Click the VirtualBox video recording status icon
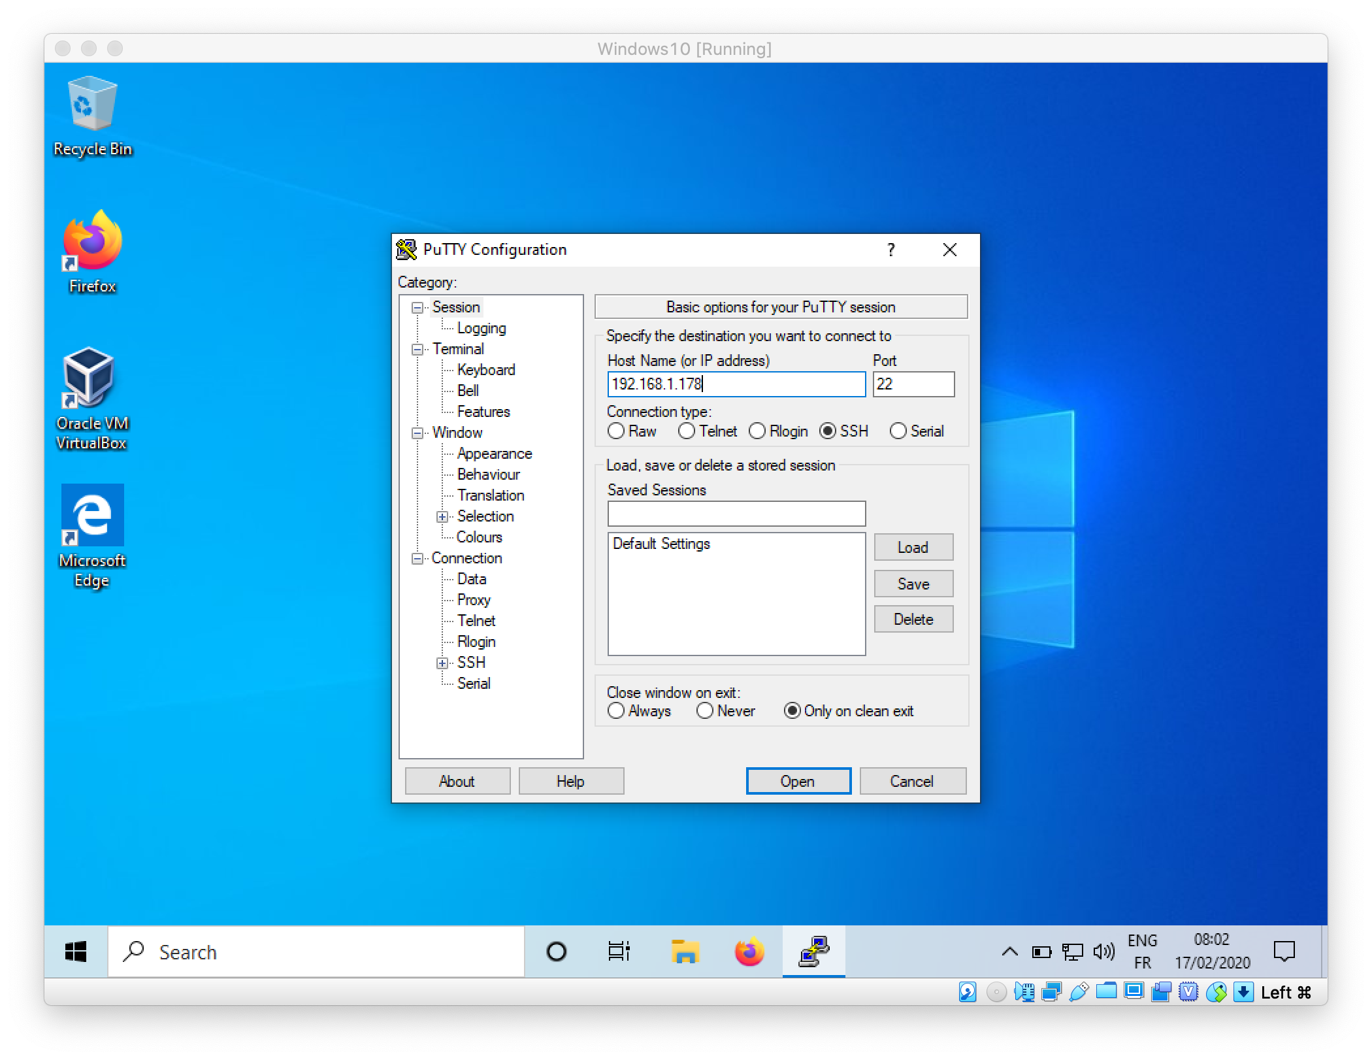The width and height of the screenshot is (1372, 1060). [x=1161, y=992]
